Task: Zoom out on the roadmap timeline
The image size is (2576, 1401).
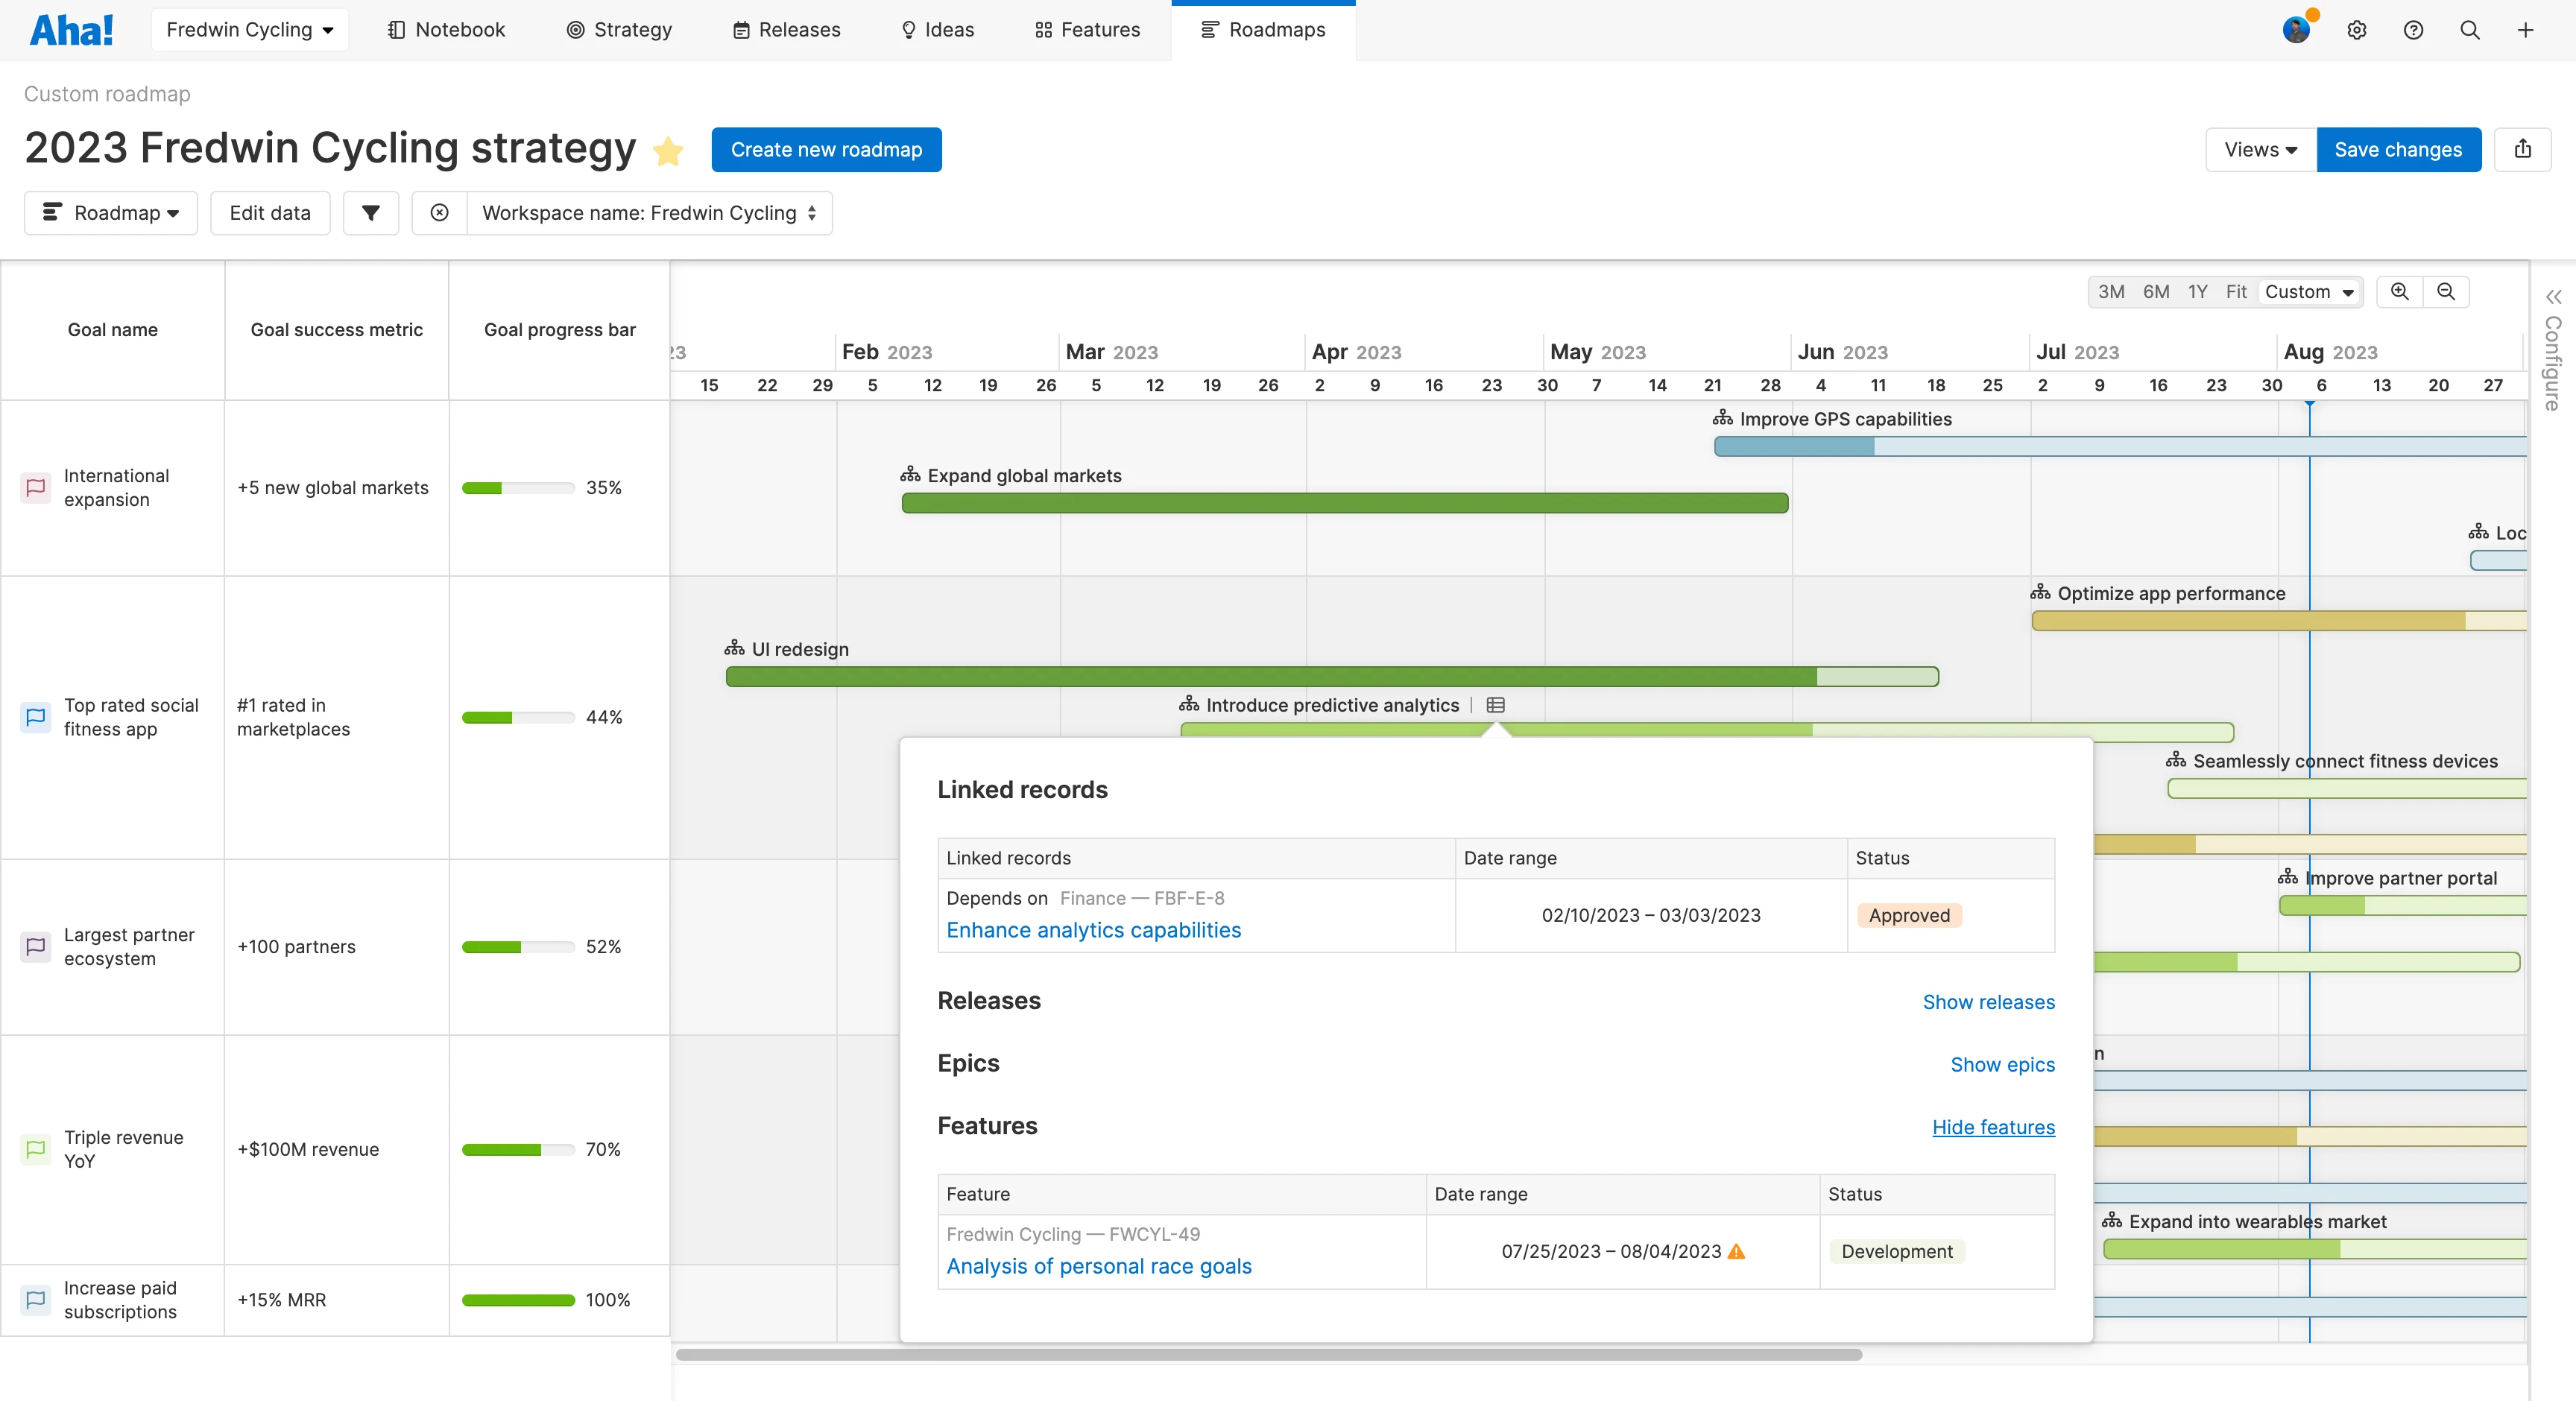Action: tap(2446, 291)
